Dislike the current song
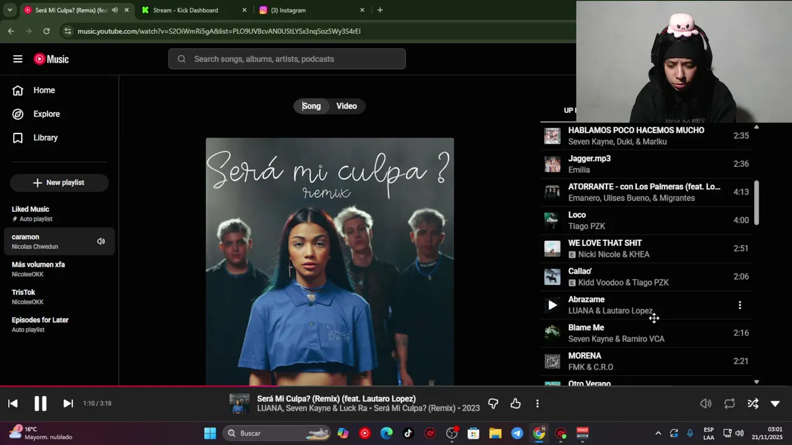Screen dimensions: 792x445 point(493,404)
